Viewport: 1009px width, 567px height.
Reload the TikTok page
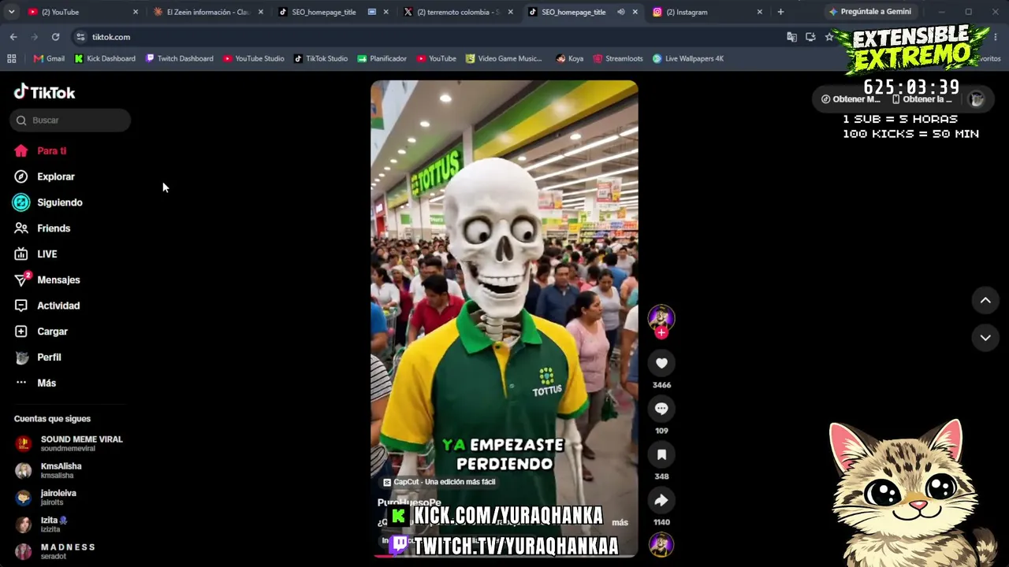[55, 37]
